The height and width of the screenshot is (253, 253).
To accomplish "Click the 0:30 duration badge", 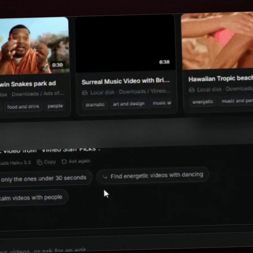I will pyautogui.click(x=57, y=65).
